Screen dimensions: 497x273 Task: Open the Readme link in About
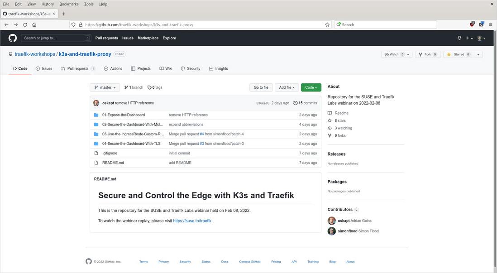tap(338, 113)
